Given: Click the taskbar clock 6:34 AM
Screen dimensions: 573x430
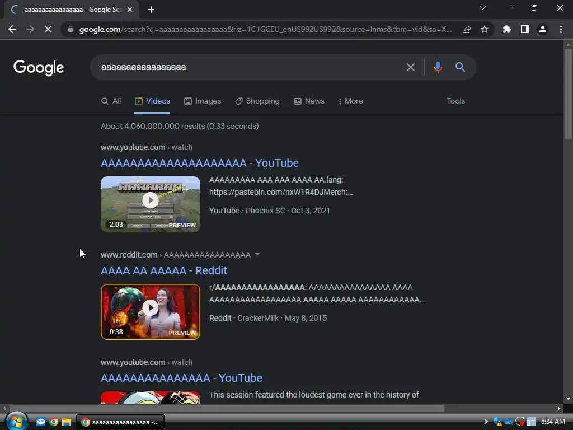Looking at the screenshot, I should 553,422.
